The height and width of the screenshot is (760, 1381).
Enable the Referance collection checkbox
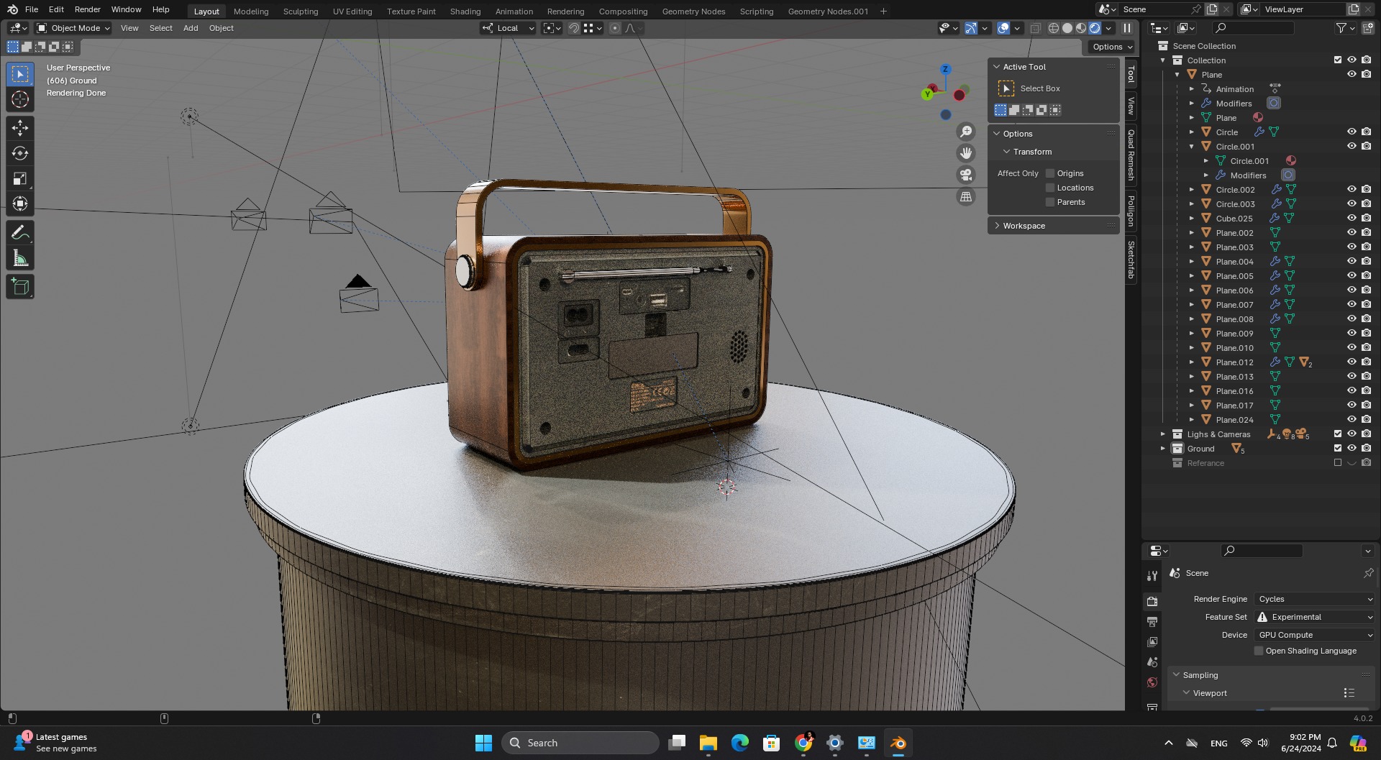1338,462
